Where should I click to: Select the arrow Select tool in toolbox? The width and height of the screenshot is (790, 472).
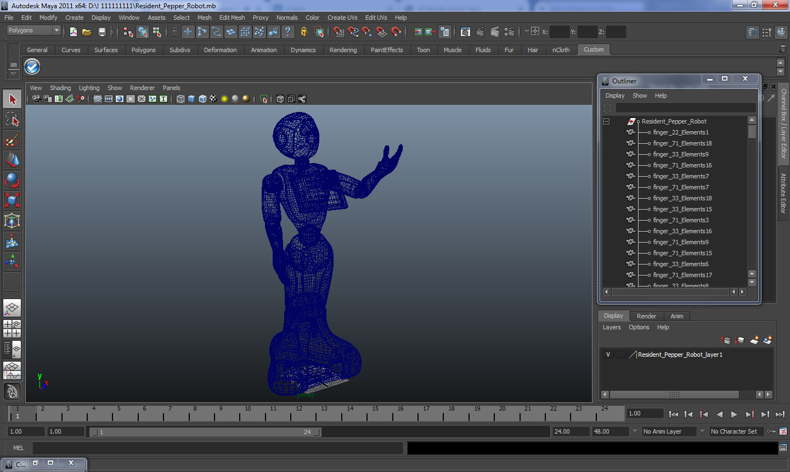coord(12,99)
